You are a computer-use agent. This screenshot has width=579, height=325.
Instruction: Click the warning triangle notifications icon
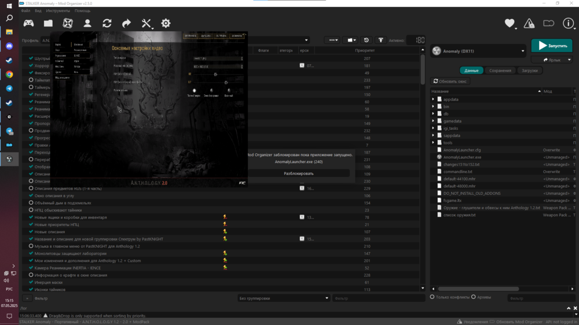click(529, 23)
